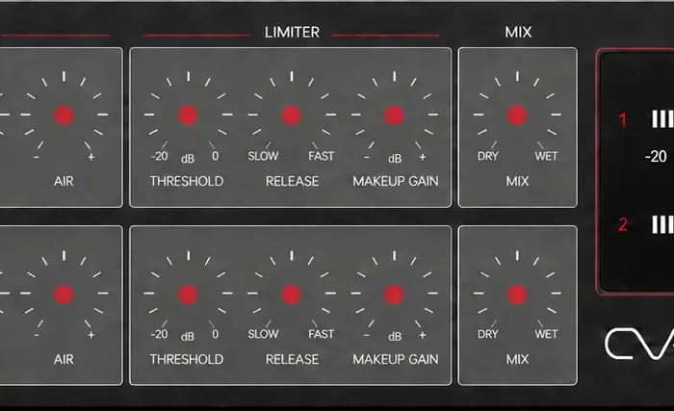674x411 pixels.
Task: Click the channel 1 AIR knob
Action: click(x=65, y=116)
